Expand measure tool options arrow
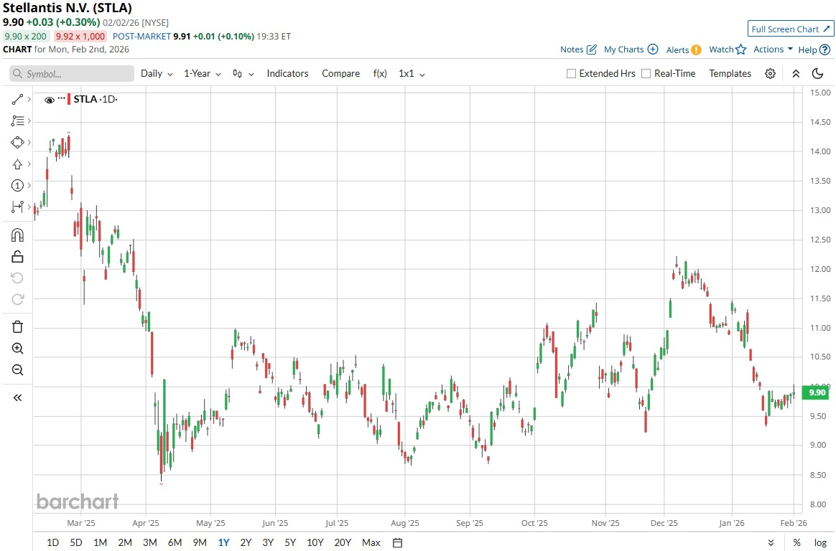Viewport: 836px width, 551px height. [29, 207]
